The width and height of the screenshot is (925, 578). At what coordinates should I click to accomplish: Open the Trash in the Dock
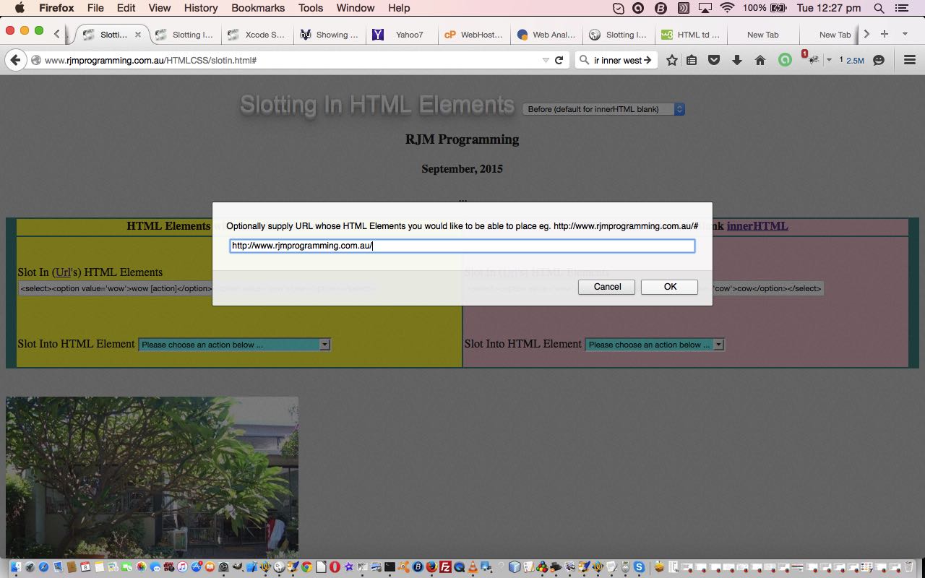[x=909, y=567]
